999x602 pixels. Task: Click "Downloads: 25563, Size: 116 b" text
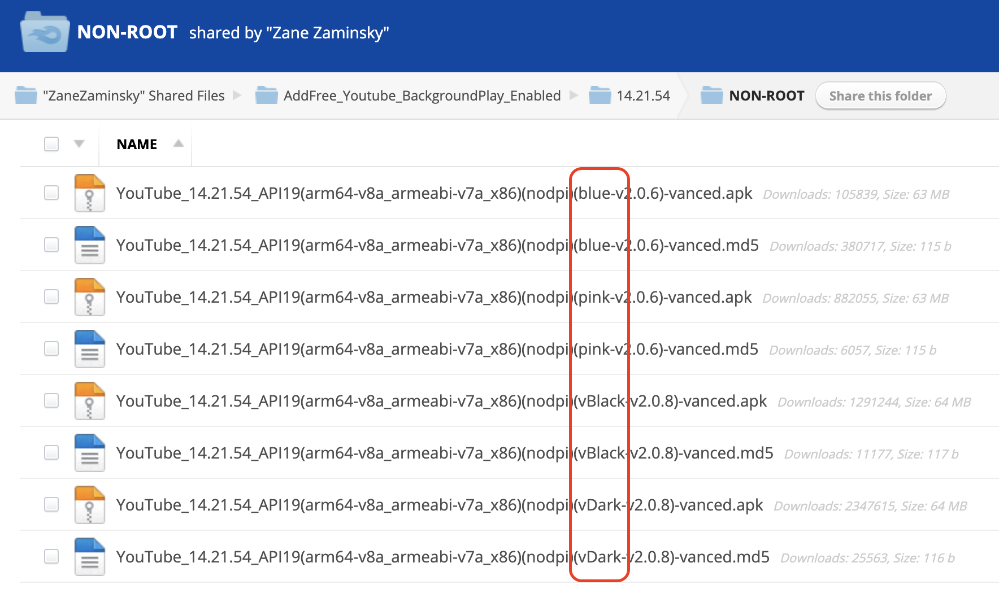pos(867,558)
